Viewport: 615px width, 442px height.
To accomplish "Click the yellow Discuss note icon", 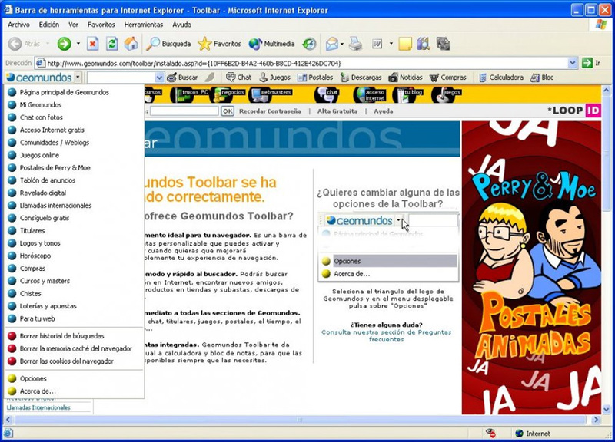I will (x=405, y=44).
